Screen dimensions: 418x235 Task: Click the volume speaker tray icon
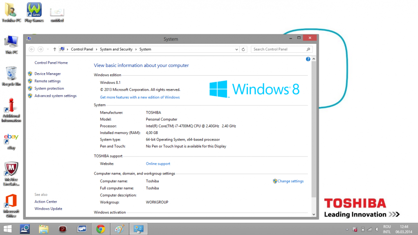point(377,229)
